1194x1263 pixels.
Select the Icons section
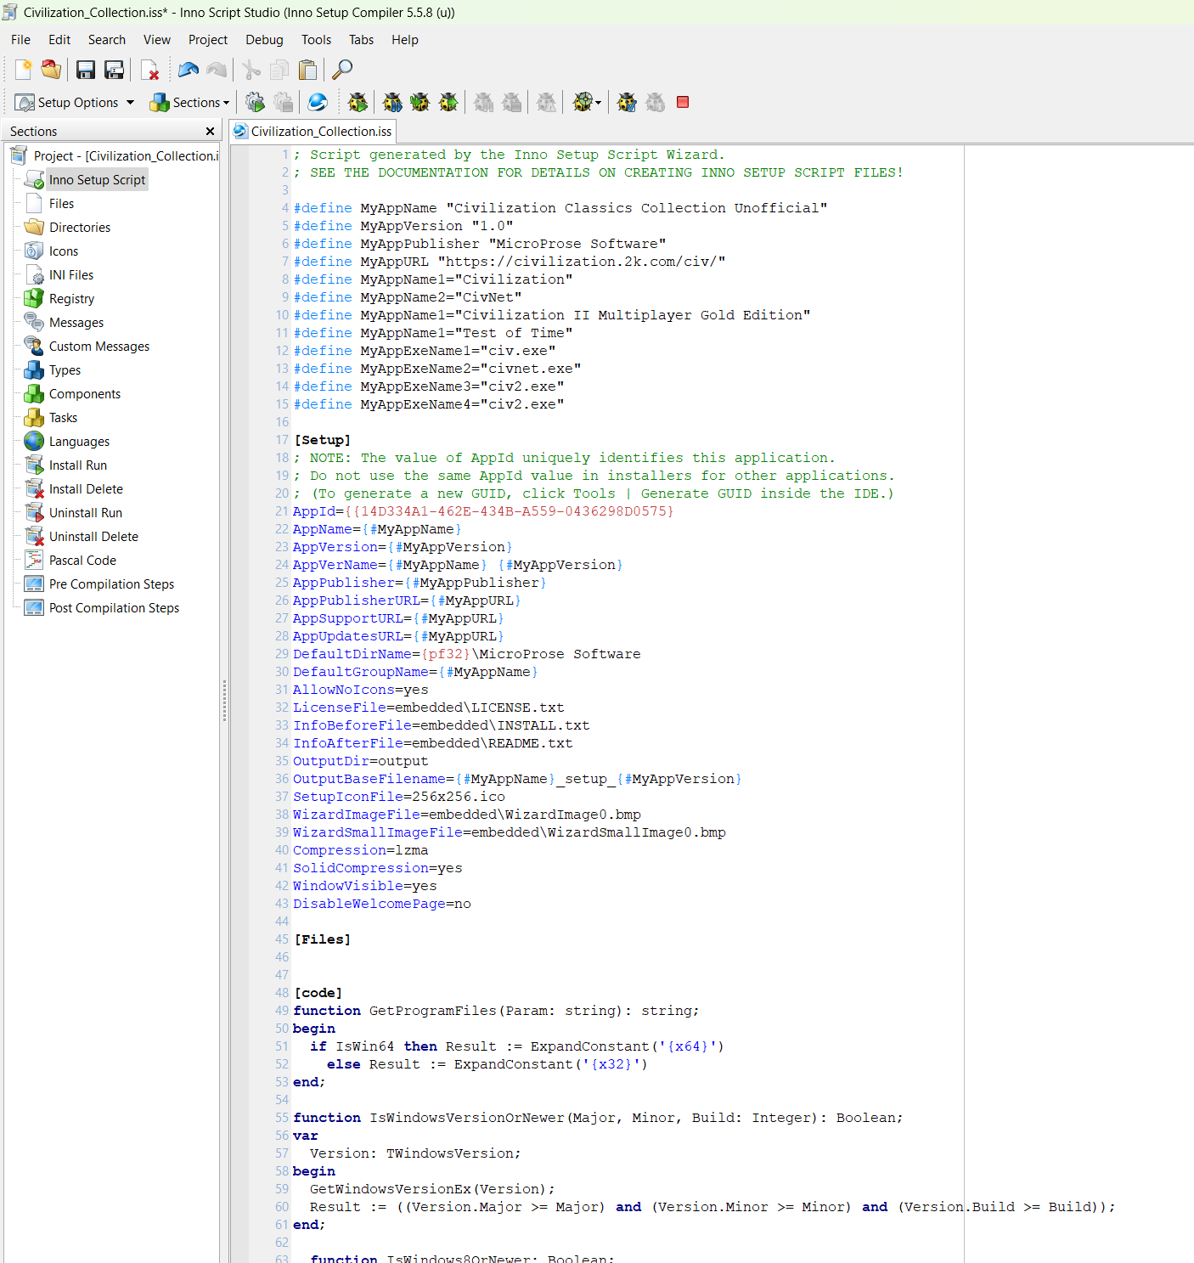tap(64, 251)
